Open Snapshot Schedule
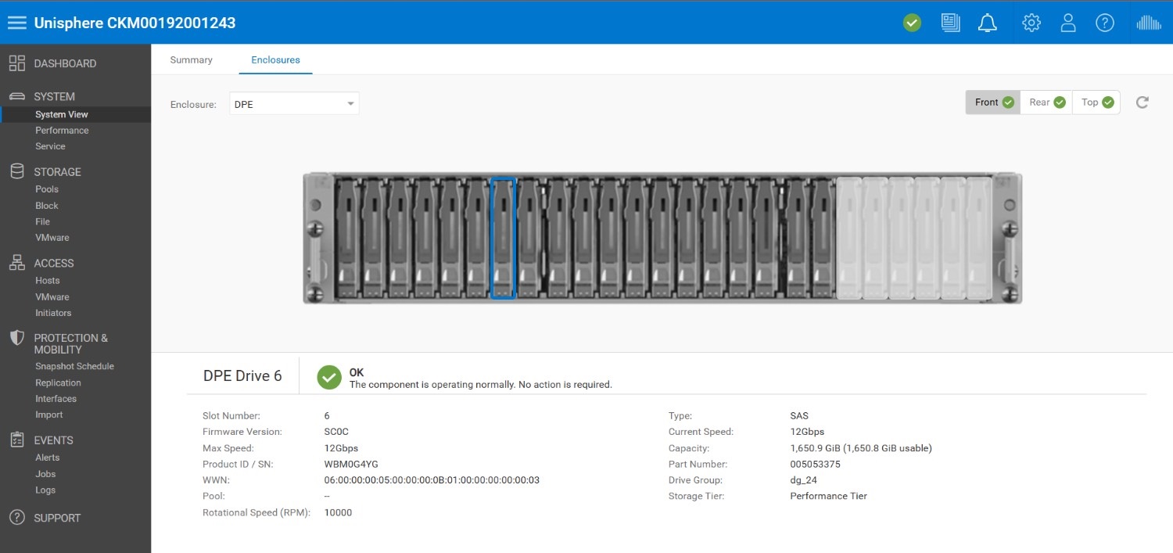Viewport: 1173px width, 553px height. click(x=74, y=366)
